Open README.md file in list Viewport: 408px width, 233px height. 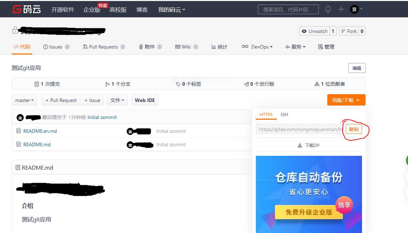tap(37, 144)
